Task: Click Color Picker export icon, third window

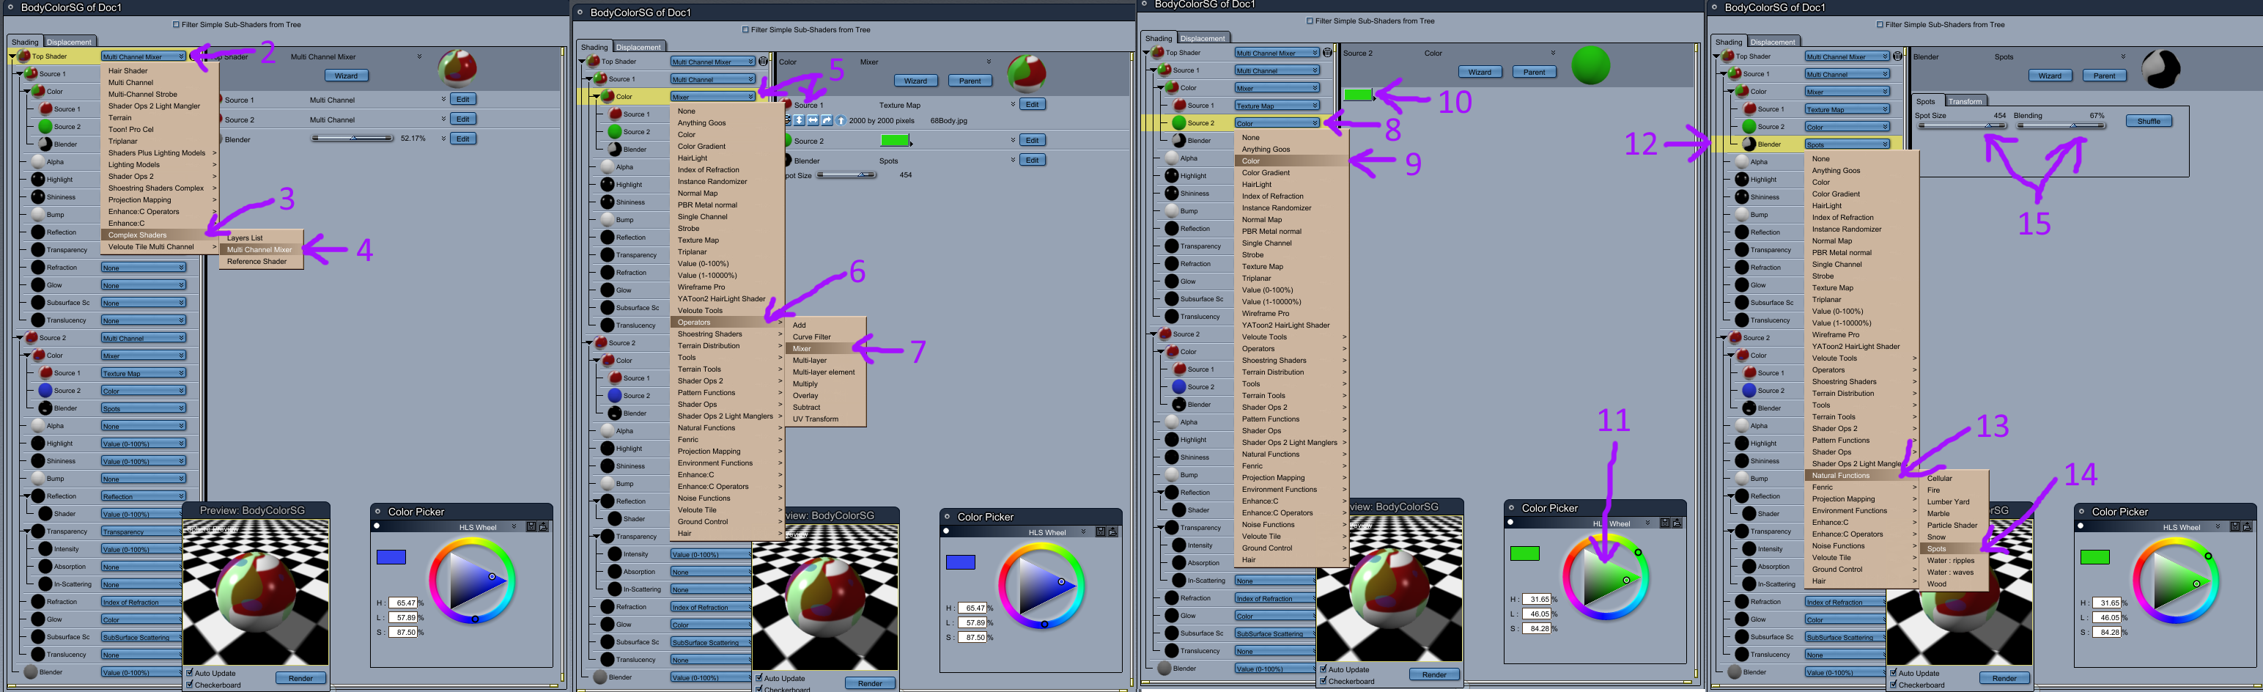Action: point(1677,523)
